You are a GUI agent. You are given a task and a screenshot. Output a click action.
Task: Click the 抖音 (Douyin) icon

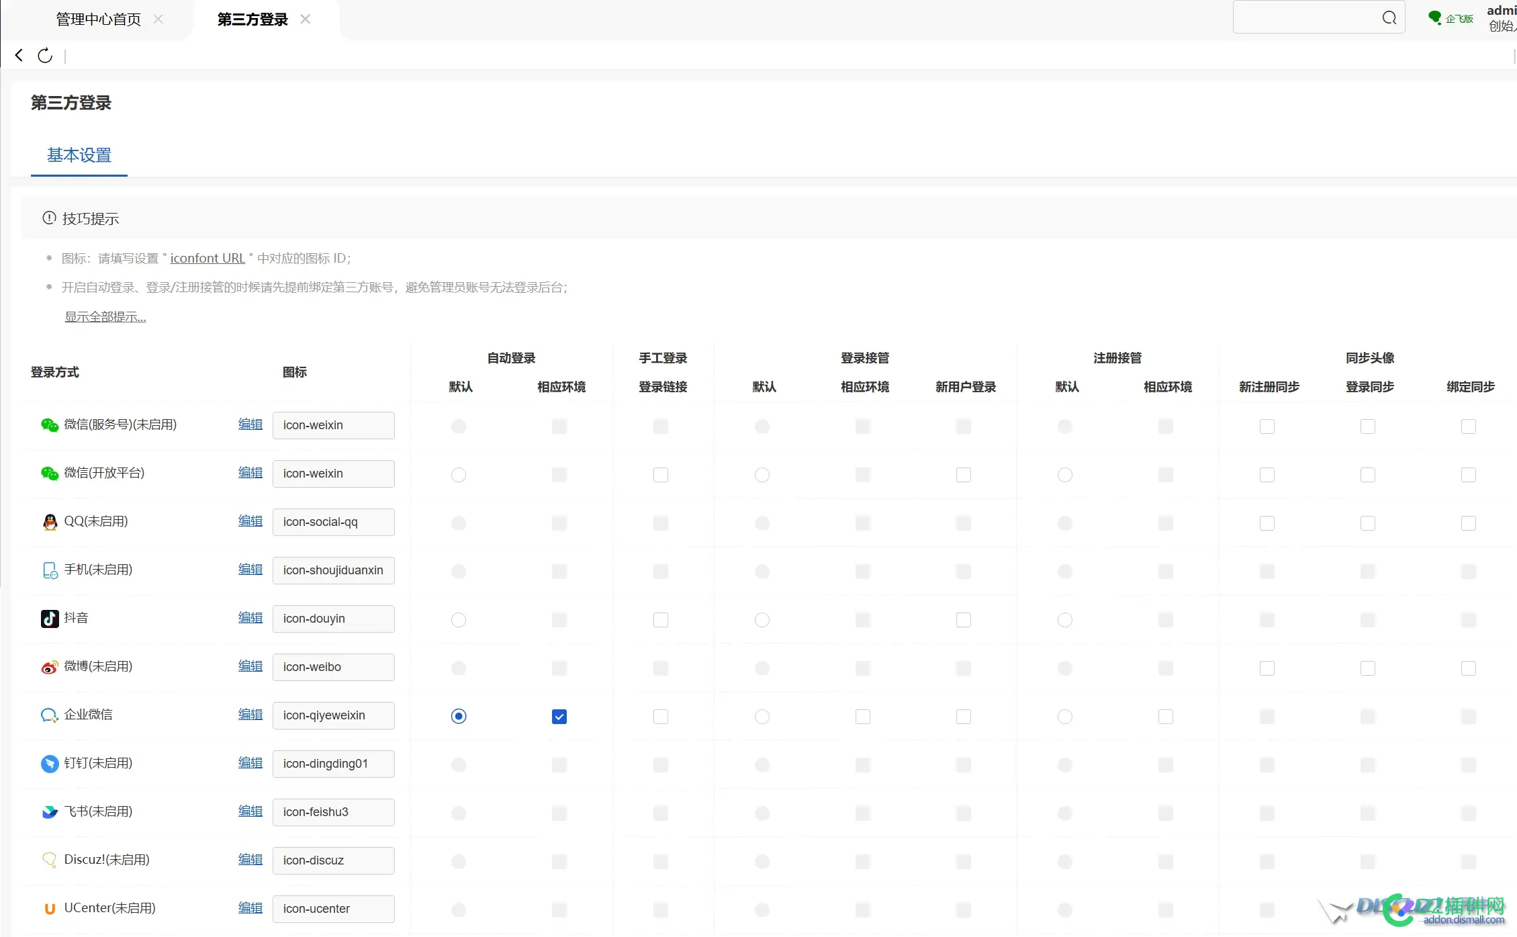[x=49, y=619]
